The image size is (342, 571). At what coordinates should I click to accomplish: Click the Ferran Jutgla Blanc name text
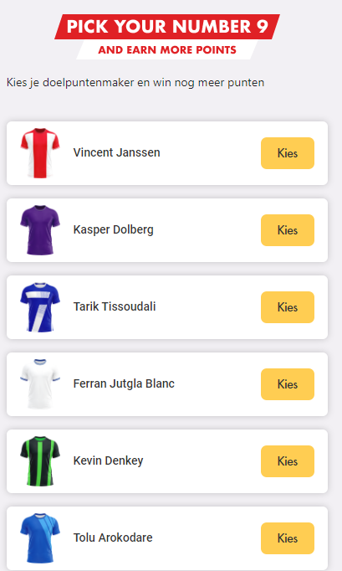(124, 383)
